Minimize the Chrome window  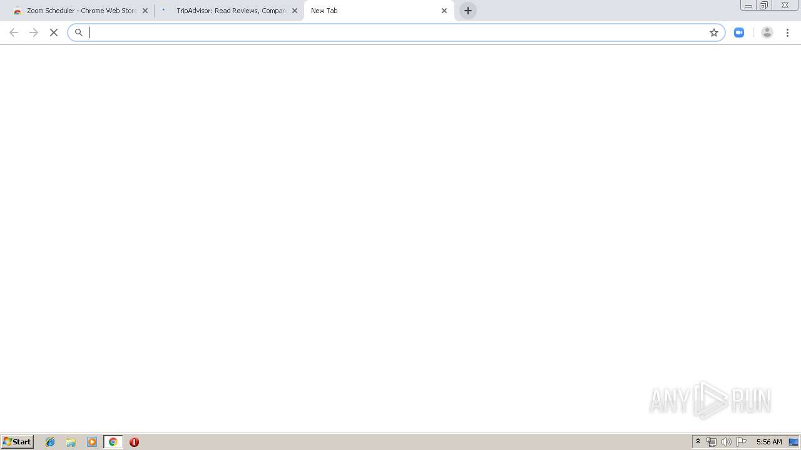[x=748, y=6]
